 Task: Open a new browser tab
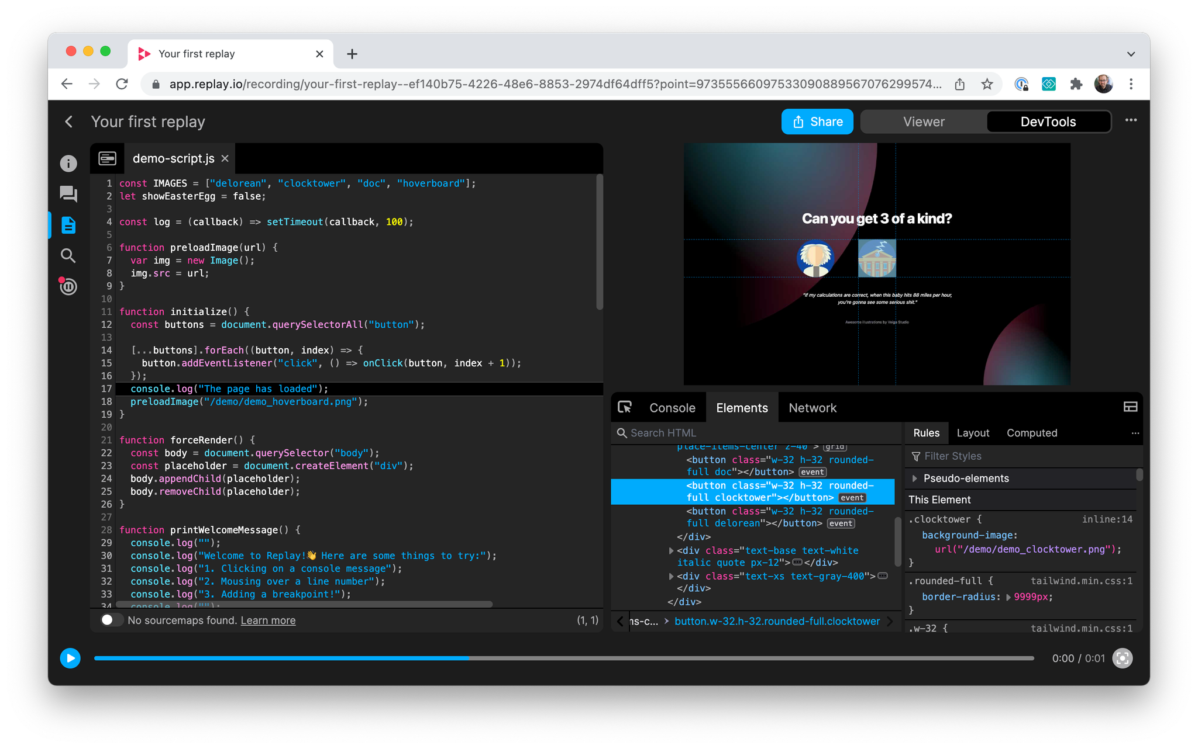tap(352, 54)
